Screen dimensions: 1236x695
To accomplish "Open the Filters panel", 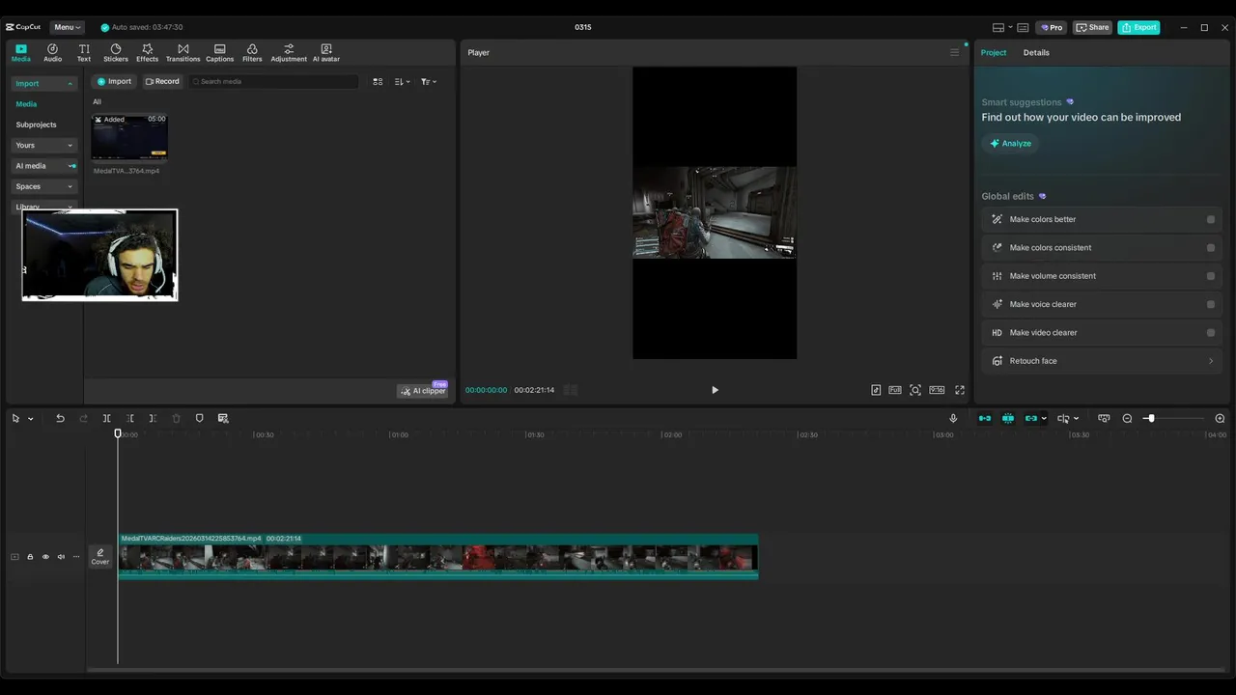I will pyautogui.click(x=252, y=52).
